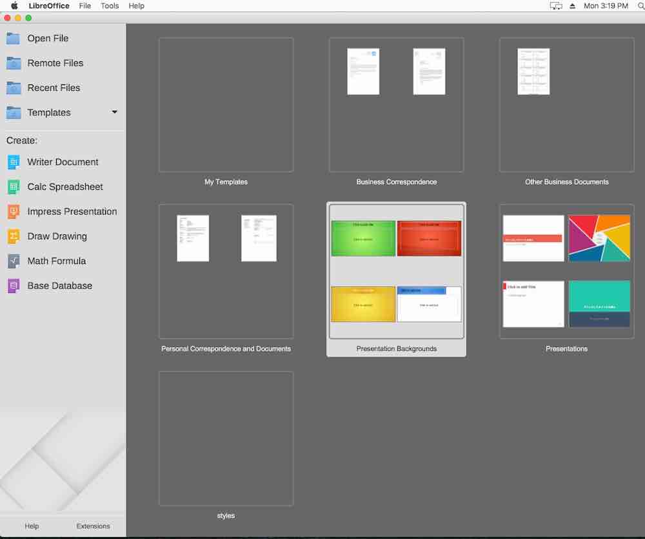Expand the Templates dropdown arrow
Viewport: 645px width, 539px height.
[x=114, y=112]
